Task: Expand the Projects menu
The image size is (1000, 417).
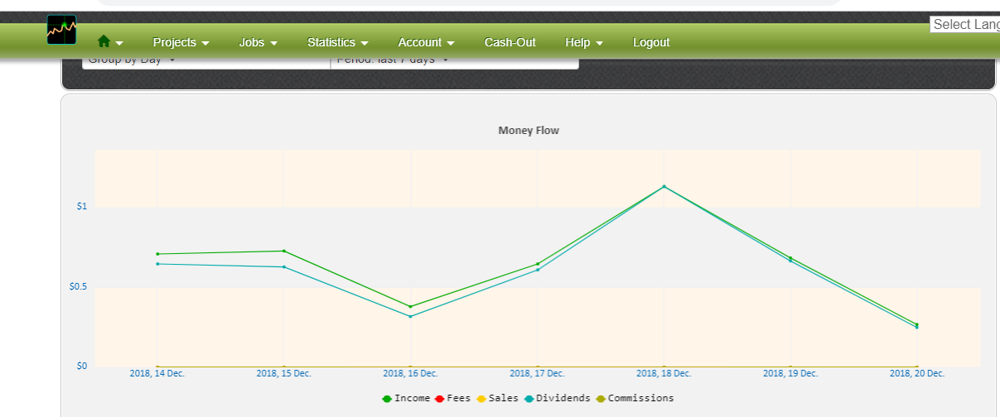Action: click(181, 42)
